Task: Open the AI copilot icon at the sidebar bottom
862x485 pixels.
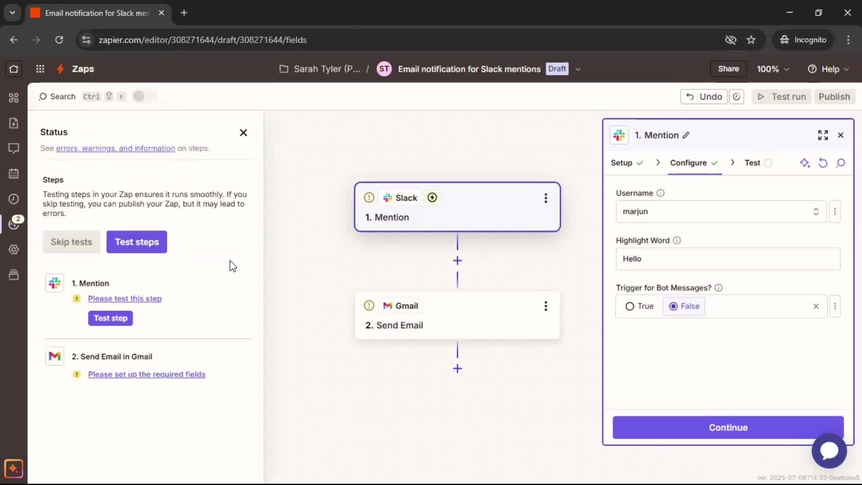Action: tap(13, 468)
